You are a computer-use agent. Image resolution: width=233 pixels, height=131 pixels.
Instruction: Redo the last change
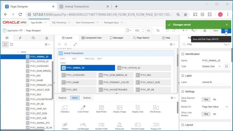174,31
